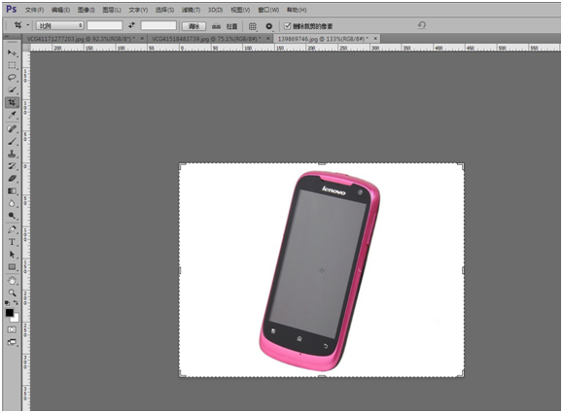
Task: Switch to VCG41171277203.jpg document tab
Action: tap(81, 39)
